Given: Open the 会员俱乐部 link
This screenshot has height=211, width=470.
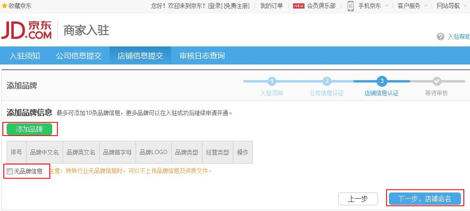Looking at the screenshot, I should pos(321,6).
